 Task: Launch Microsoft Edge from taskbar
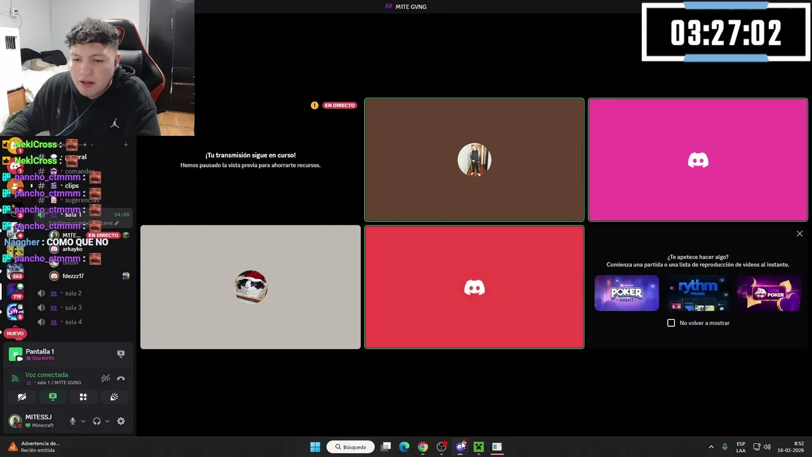coord(404,447)
